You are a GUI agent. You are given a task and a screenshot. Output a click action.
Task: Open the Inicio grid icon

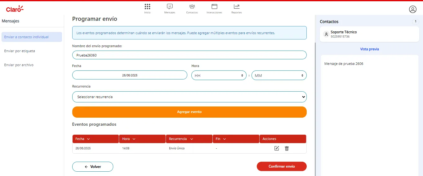147,7
